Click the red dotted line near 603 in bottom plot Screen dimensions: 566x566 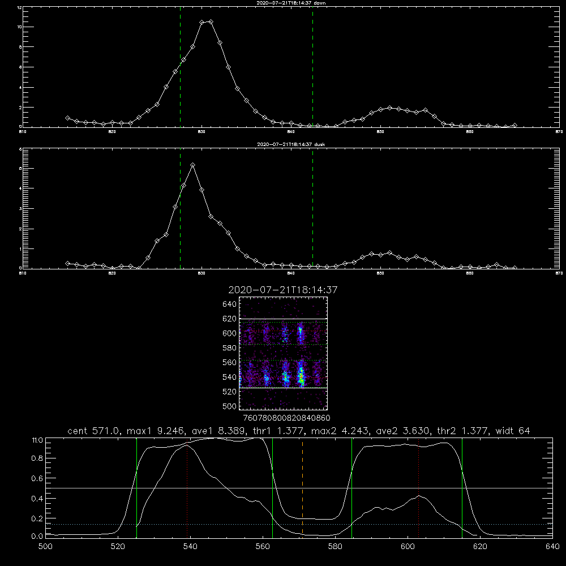(x=418, y=487)
